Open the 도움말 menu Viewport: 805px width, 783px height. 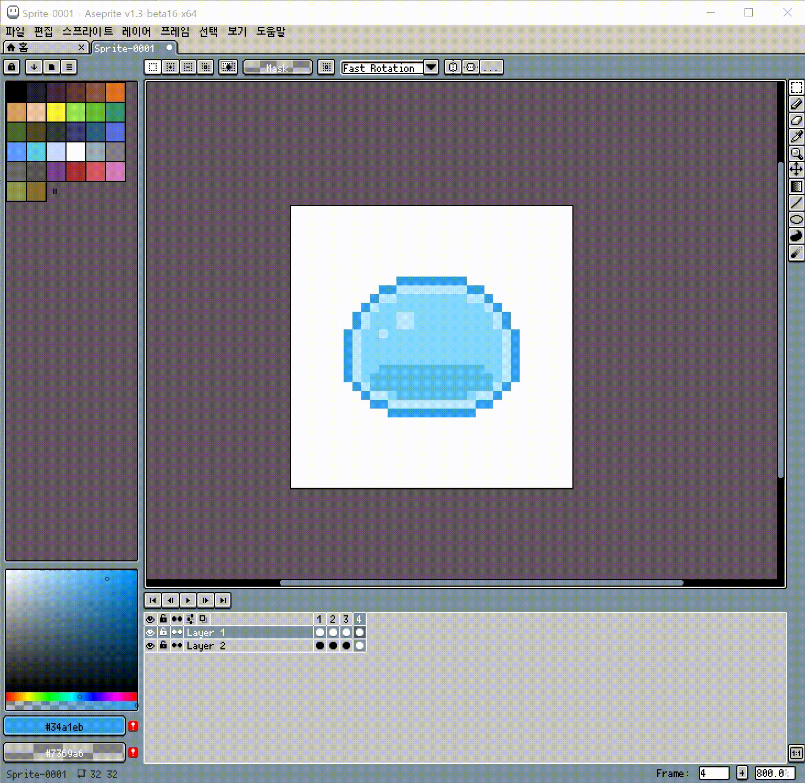click(271, 32)
